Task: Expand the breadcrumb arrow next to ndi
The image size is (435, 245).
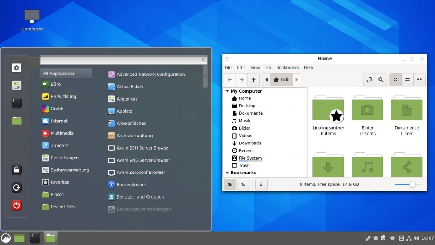Action: pos(296,79)
